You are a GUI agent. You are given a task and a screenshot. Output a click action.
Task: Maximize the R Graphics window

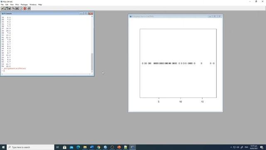[214, 16]
